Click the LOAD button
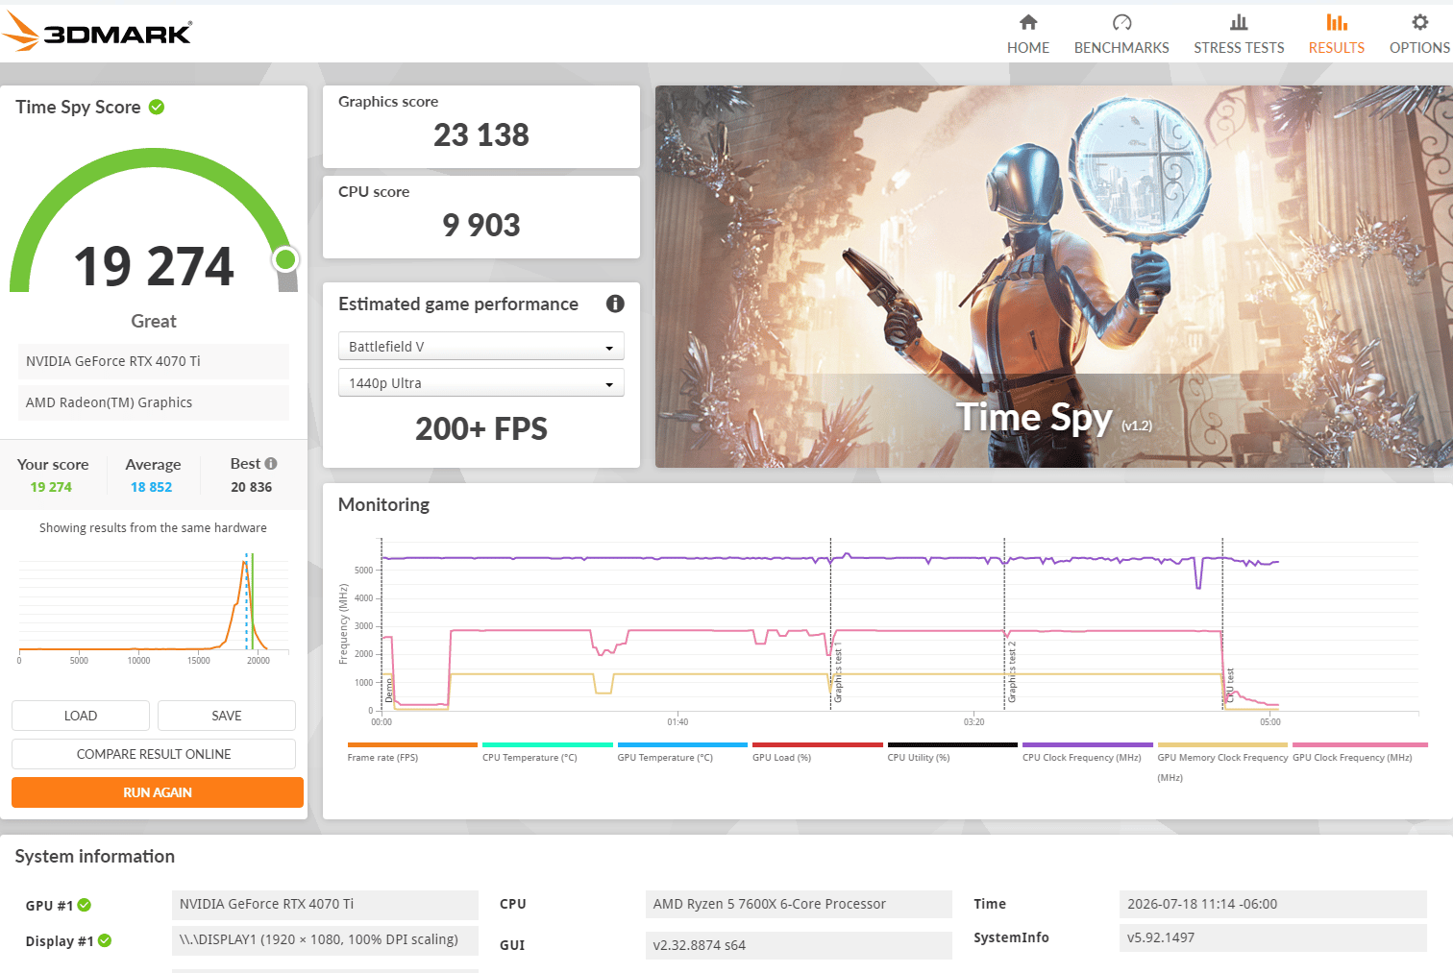 [81, 716]
